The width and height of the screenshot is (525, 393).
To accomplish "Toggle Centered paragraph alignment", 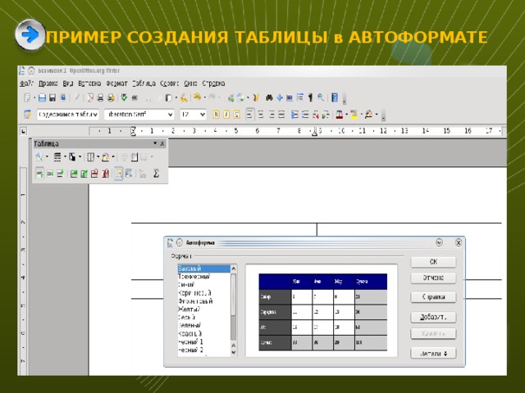I will 261,115.
